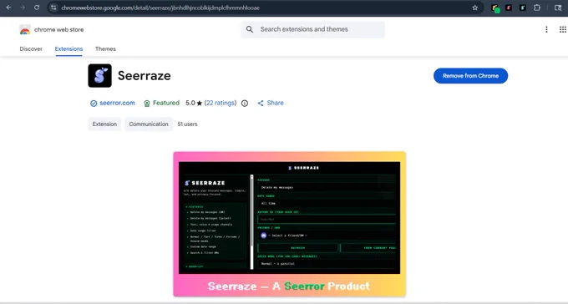The width and height of the screenshot is (568, 304).
Task: Open the first pinned extension with green badge
Action: click(495, 8)
